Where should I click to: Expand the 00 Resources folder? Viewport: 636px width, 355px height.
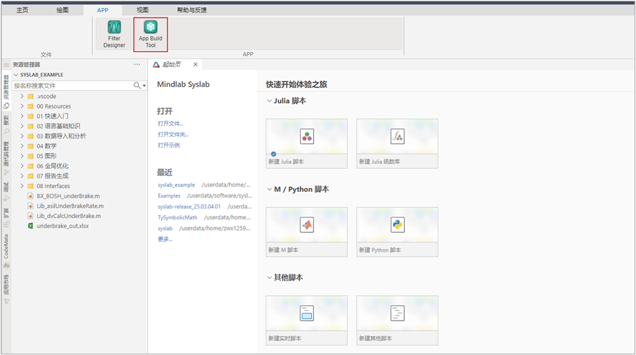22,106
